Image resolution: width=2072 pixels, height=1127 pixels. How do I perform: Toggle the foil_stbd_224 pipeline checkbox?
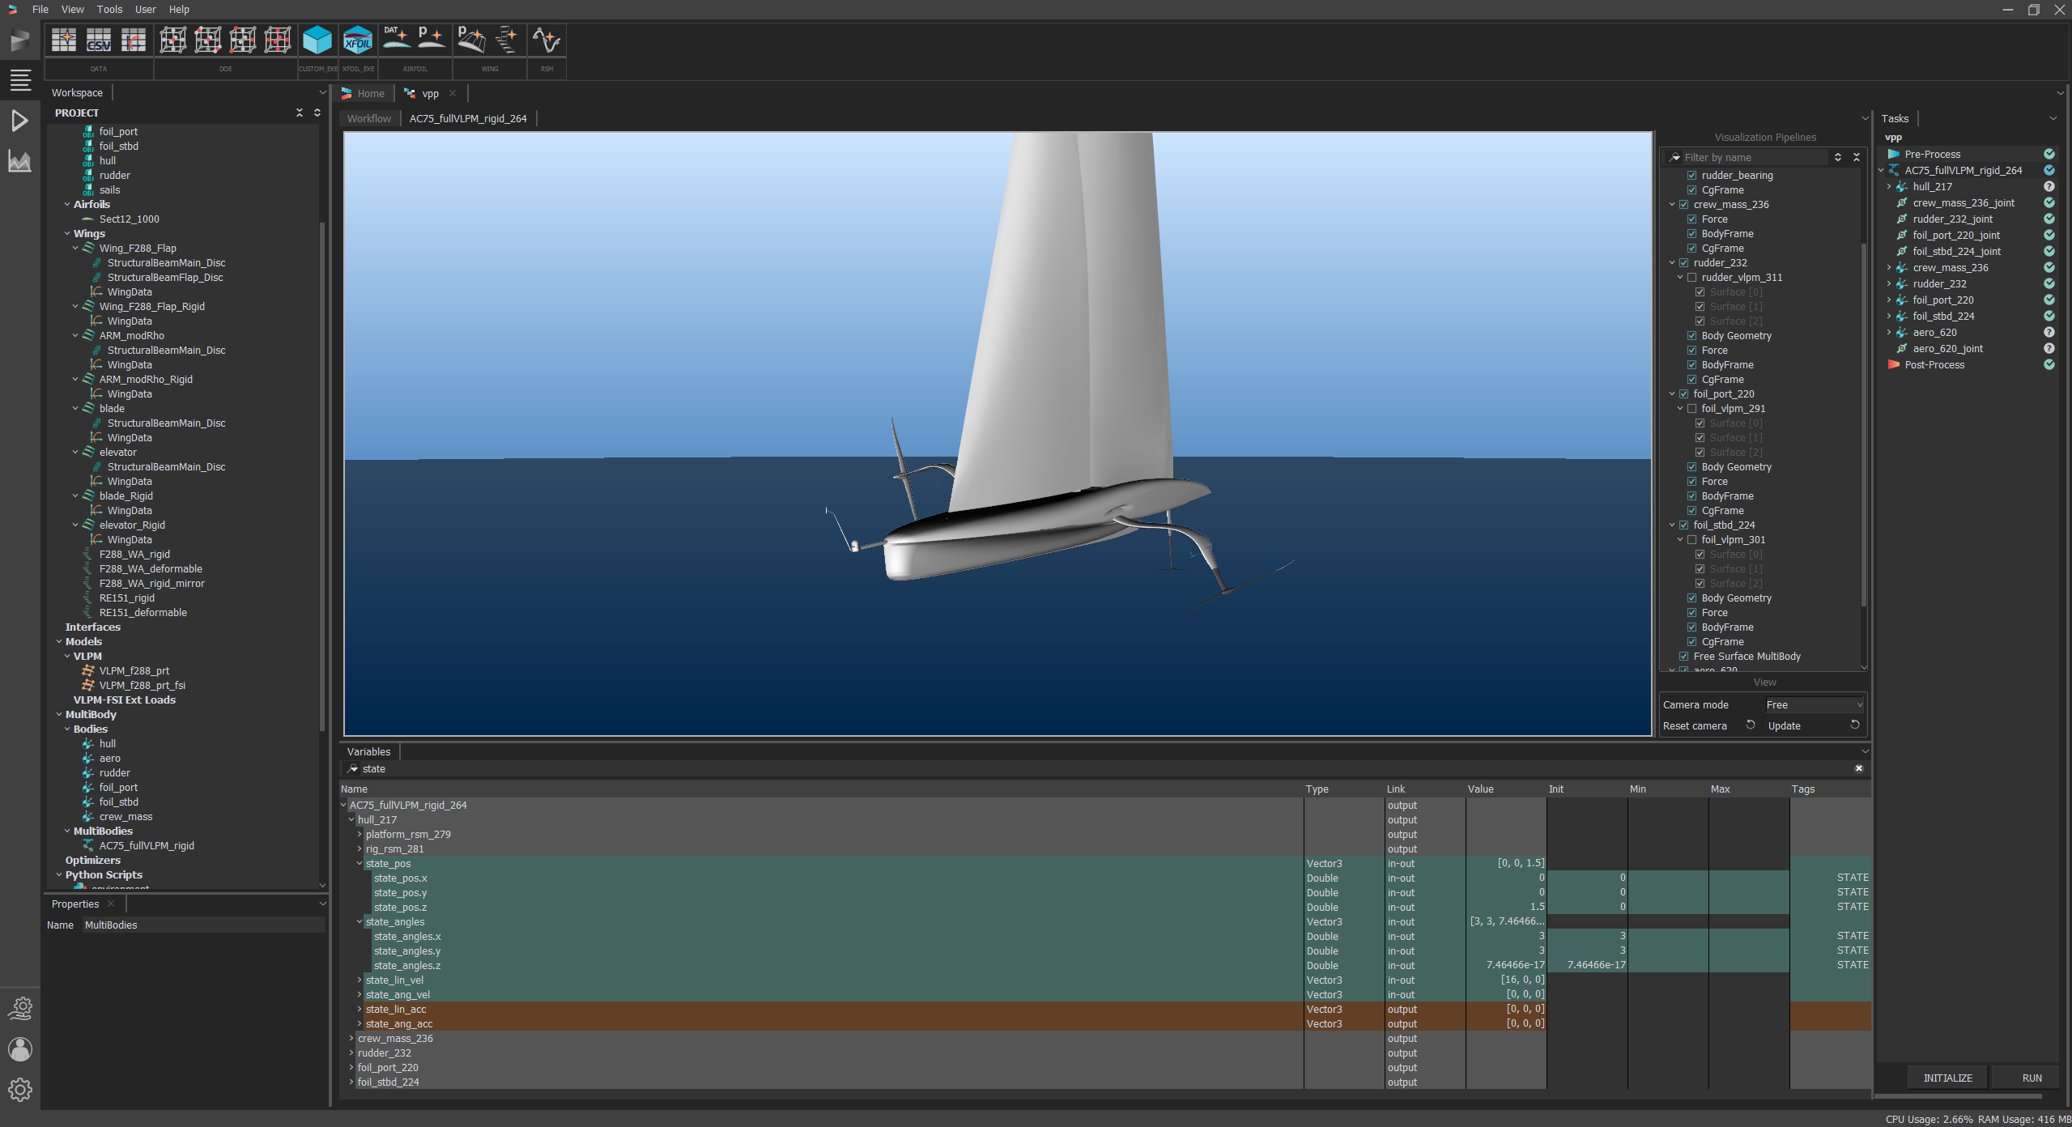tap(1683, 525)
